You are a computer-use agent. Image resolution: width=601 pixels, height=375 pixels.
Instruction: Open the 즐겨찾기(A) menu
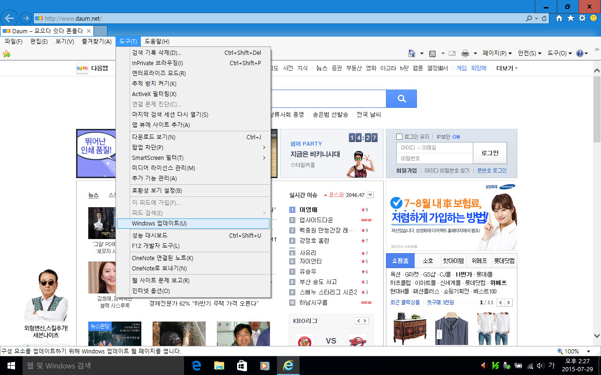click(96, 42)
